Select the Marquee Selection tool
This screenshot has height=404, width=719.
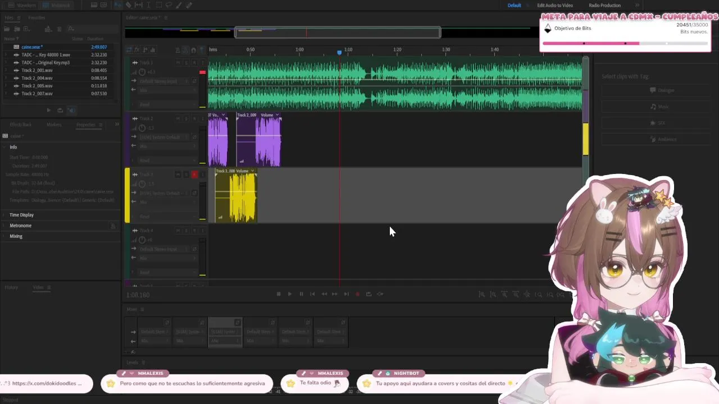[159, 5]
